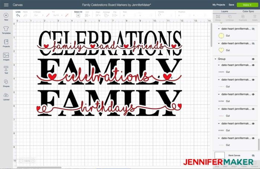
Task: Open the Images library
Action: pos(6,56)
